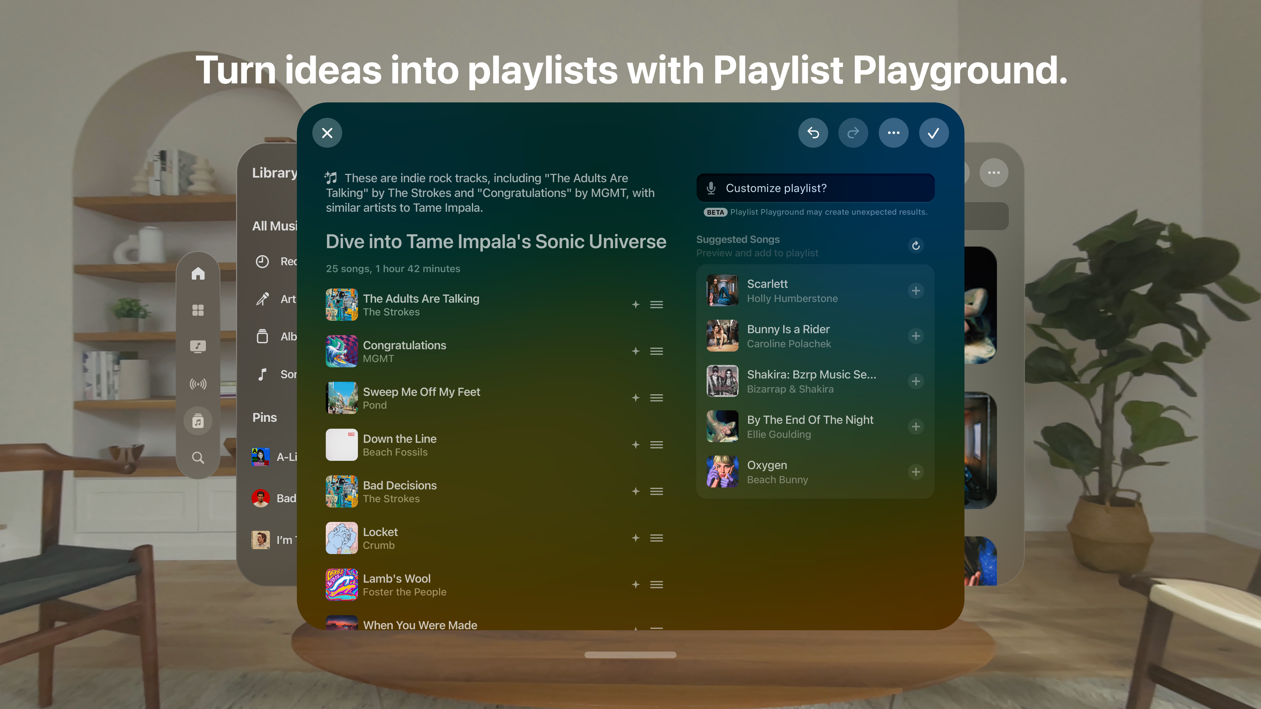Click reorder handle on Sweep Me Off My Feet
Image resolution: width=1261 pixels, height=709 pixels.
(x=656, y=398)
